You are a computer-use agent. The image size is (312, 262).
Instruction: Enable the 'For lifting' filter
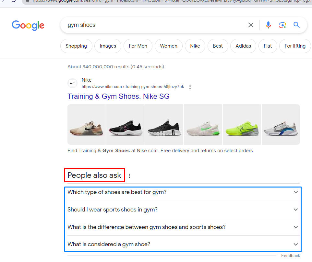pyautogui.click(x=295, y=46)
